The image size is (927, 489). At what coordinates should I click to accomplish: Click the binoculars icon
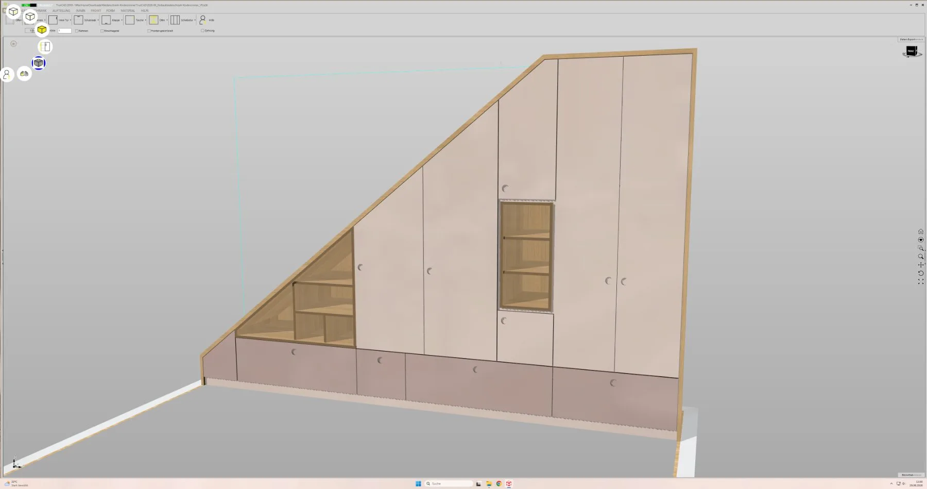[24, 74]
